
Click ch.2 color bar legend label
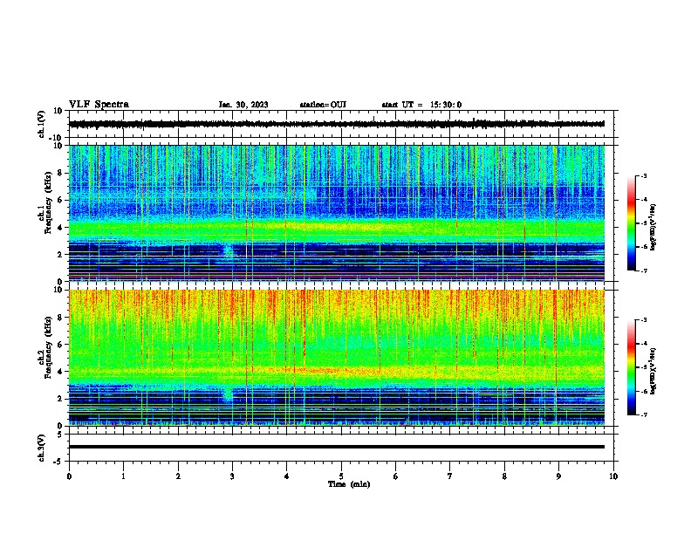point(653,371)
